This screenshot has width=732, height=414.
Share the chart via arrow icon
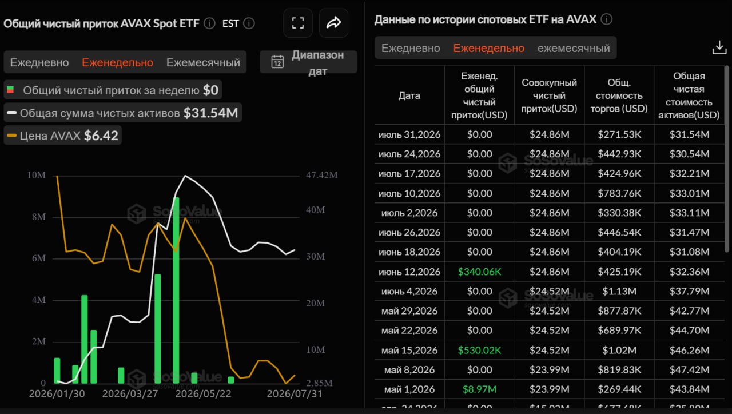[x=333, y=23]
